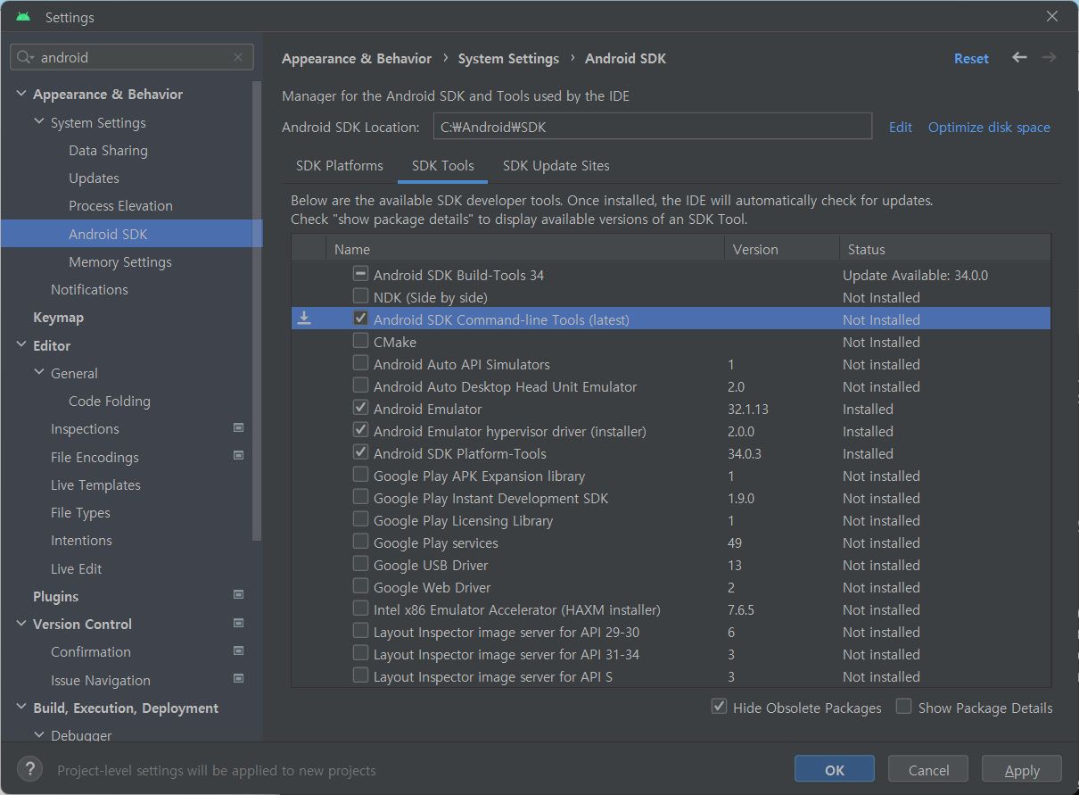
Task: Collapse the Editor tree node
Action: [21, 345]
